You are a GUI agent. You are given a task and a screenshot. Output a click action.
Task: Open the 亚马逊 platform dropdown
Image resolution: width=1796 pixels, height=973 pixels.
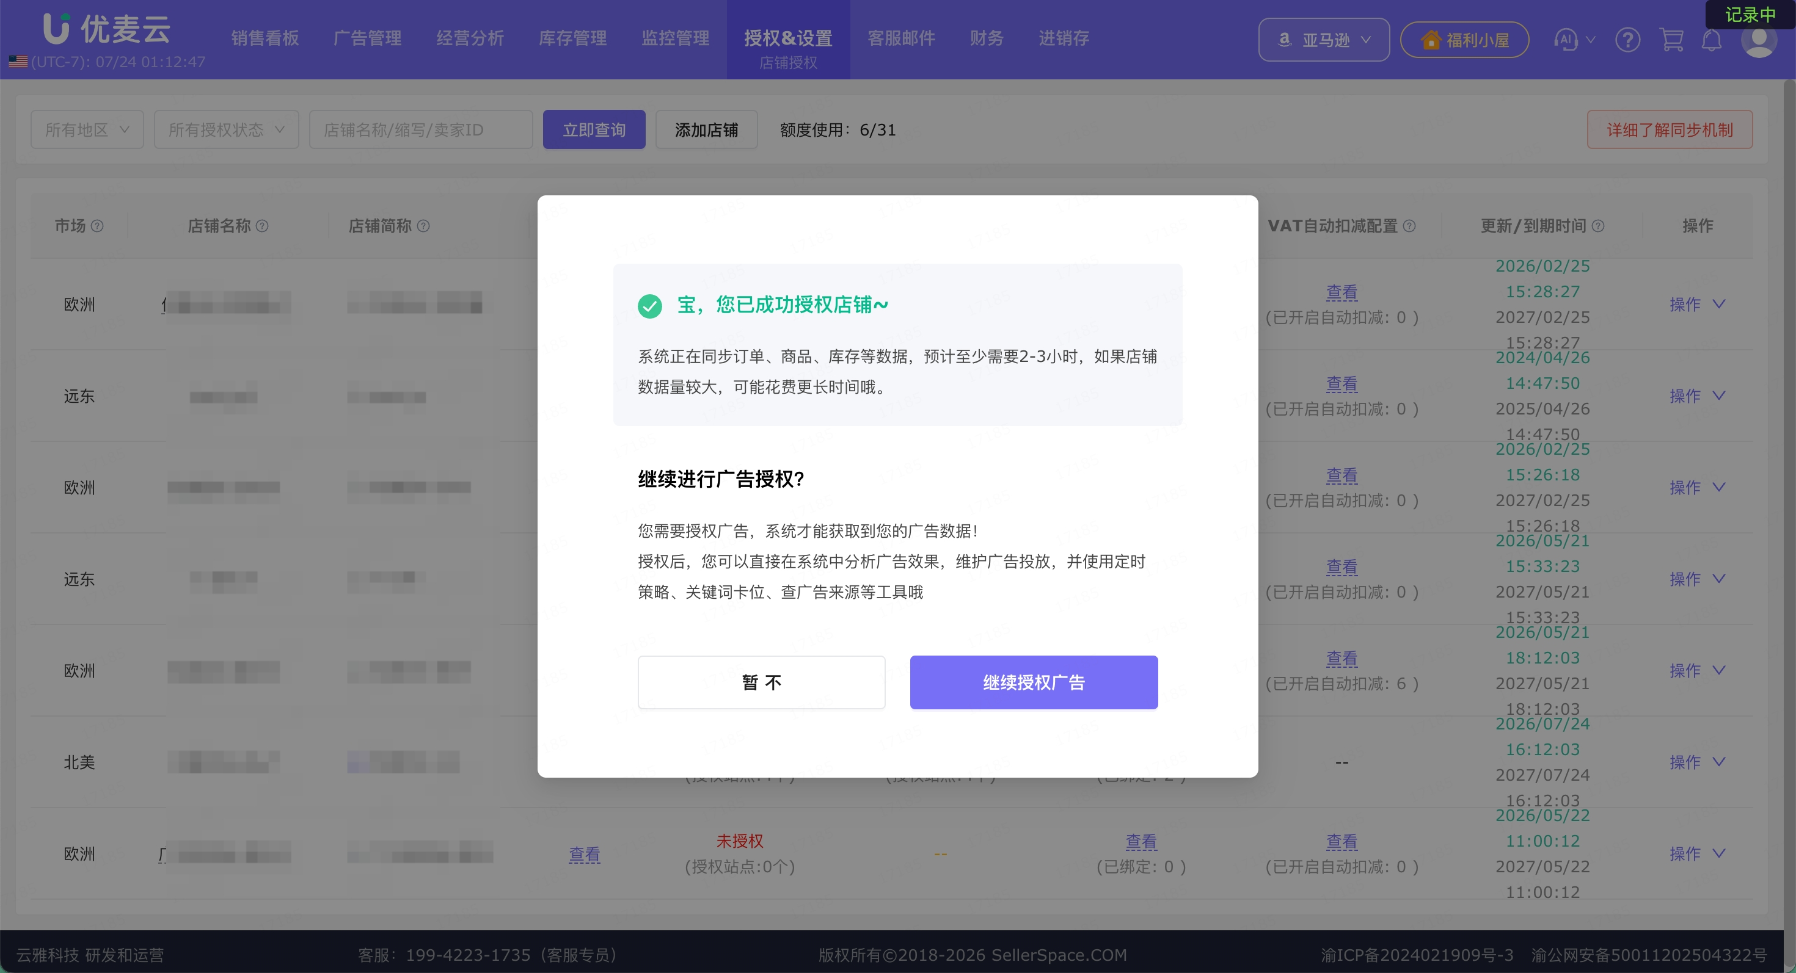[x=1323, y=40]
